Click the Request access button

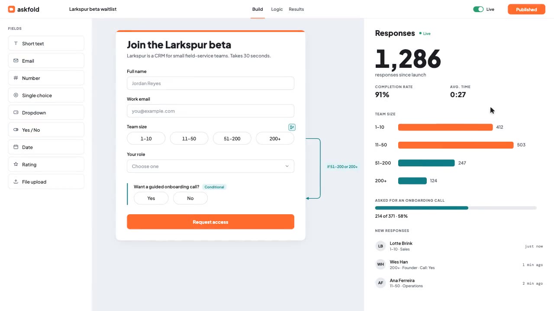(x=210, y=222)
